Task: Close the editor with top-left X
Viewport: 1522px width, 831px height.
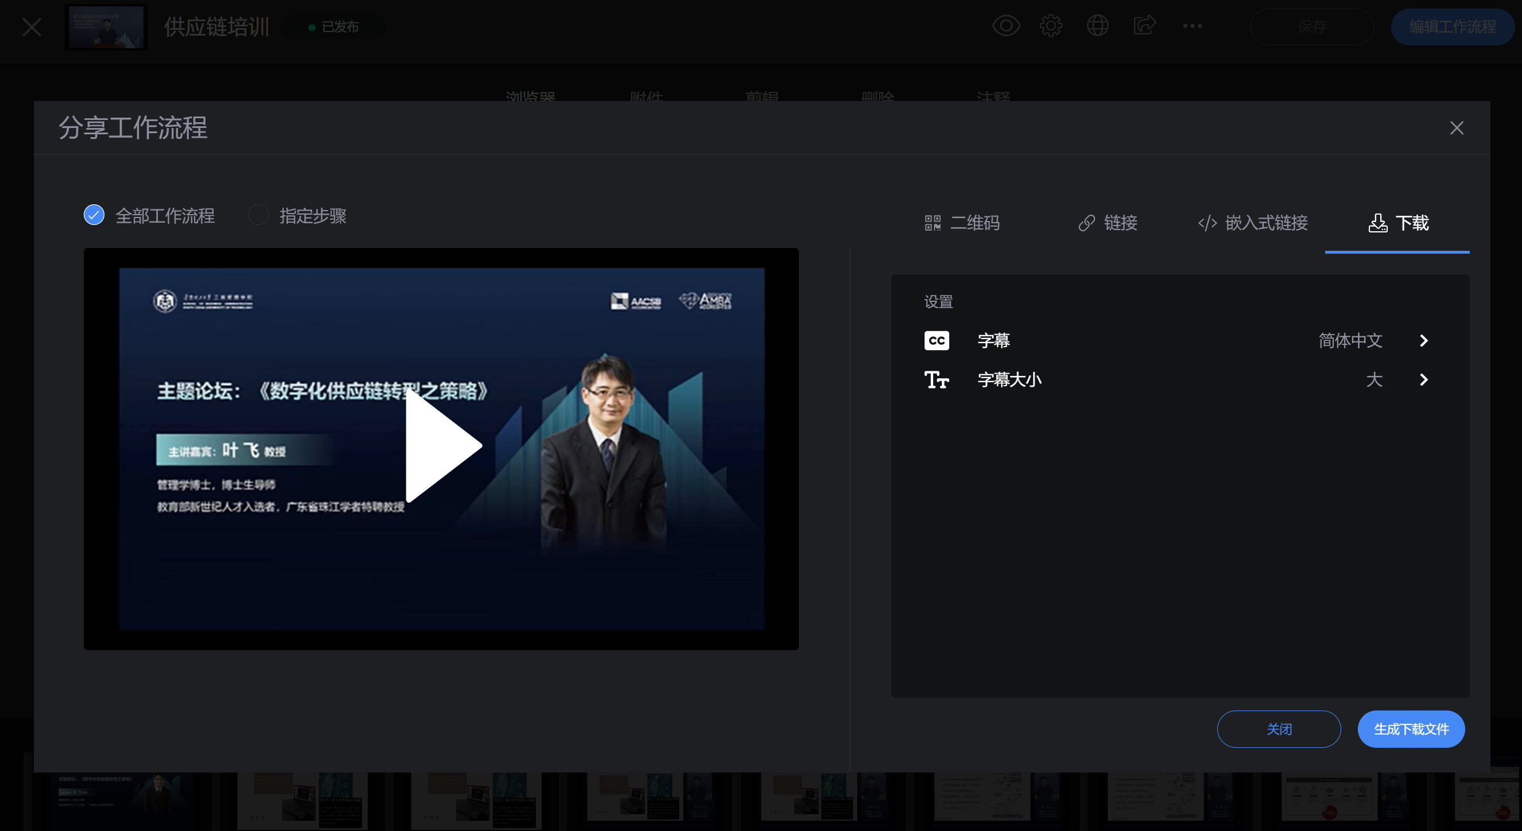Action: coord(32,27)
